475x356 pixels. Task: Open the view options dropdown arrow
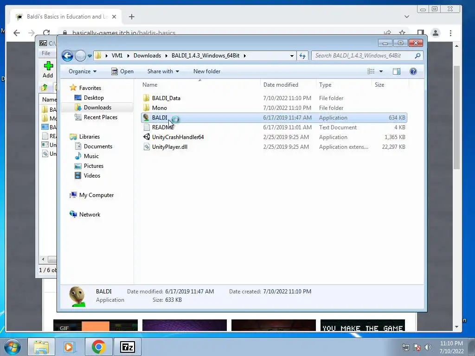[381, 71]
